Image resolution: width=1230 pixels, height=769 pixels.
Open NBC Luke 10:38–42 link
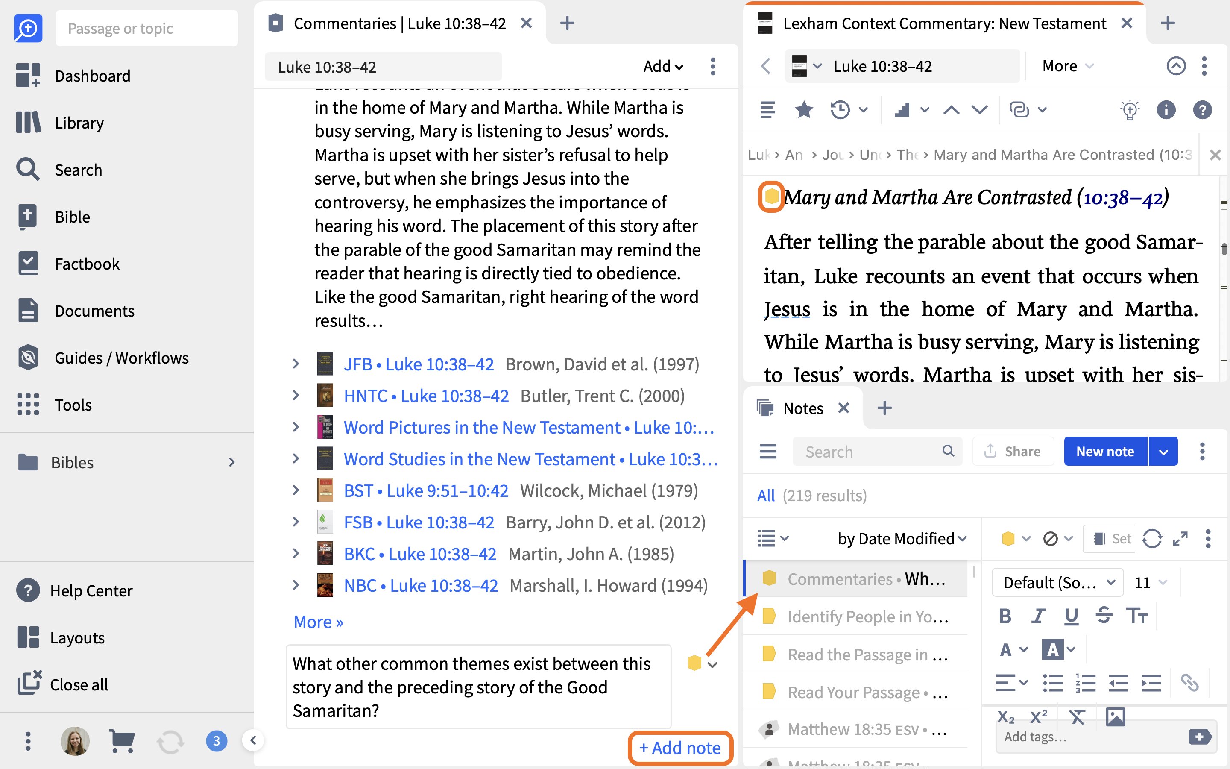pos(420,585)
